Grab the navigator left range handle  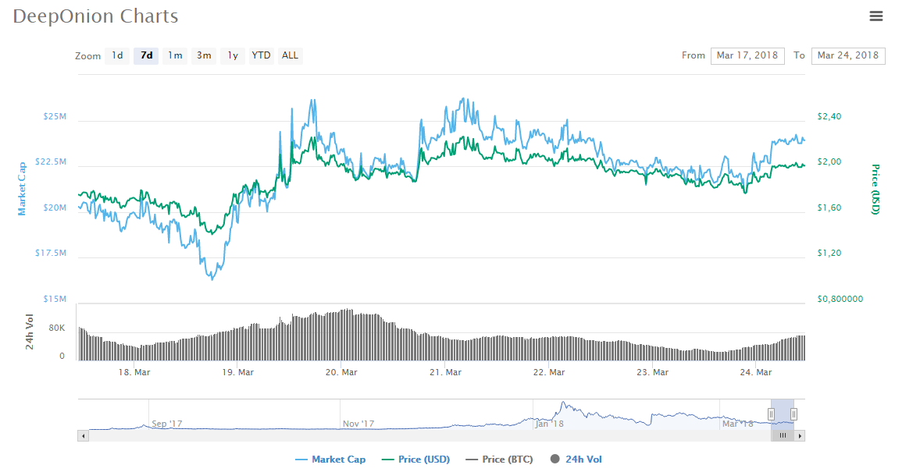771,414
